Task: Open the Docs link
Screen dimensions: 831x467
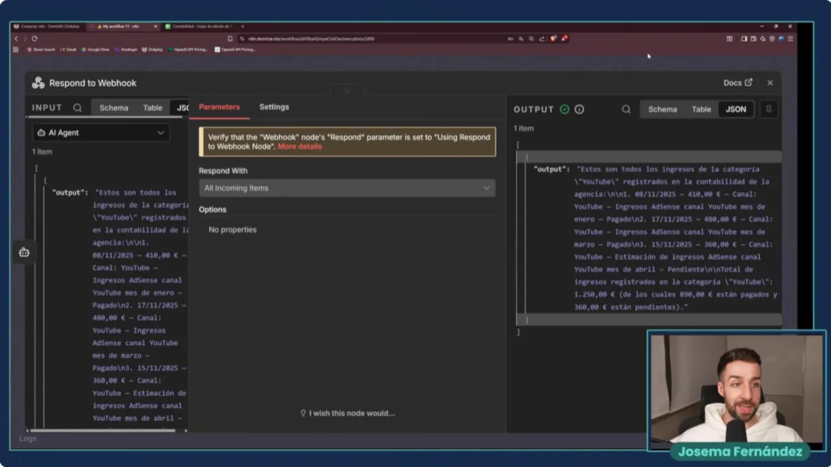Action: 738,83
